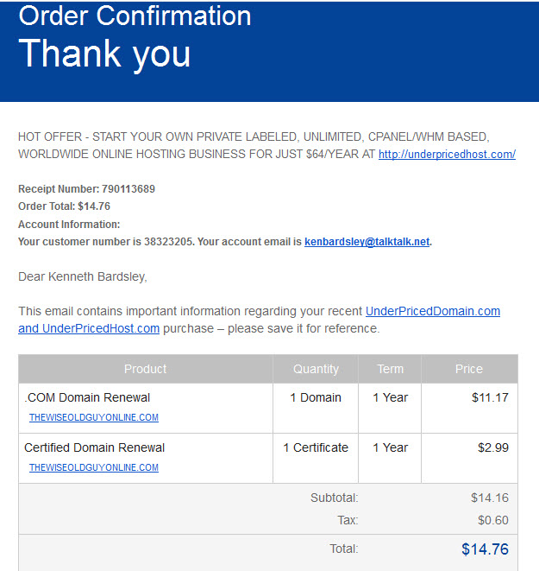Click the large blue $14.76 total

pyautogui.click(x=485, y=549)
